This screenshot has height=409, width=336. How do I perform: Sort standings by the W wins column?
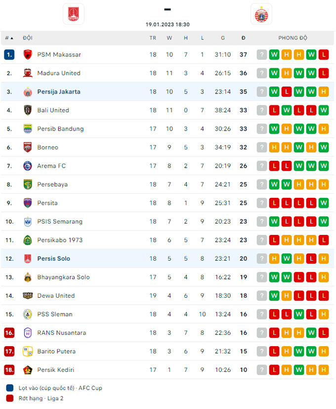point(169,38)
